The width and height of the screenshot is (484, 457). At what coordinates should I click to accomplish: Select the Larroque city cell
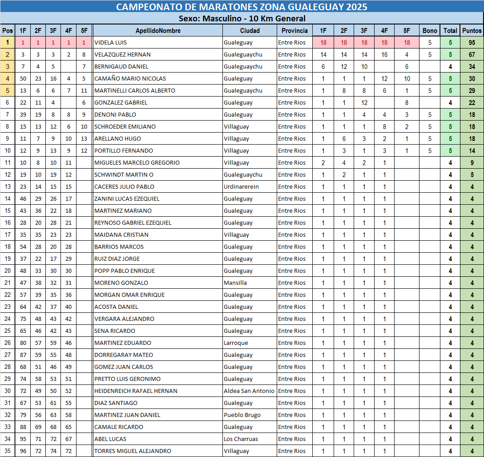point(250,343)
